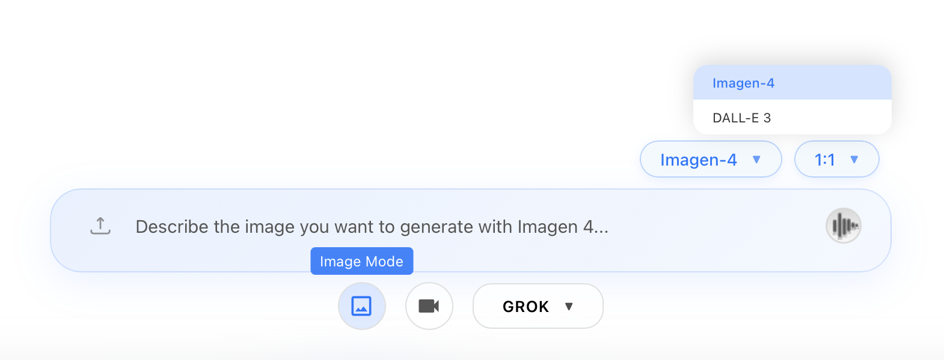Toggle the voice input control
944x360 pixels.
[x=844, y=226]
